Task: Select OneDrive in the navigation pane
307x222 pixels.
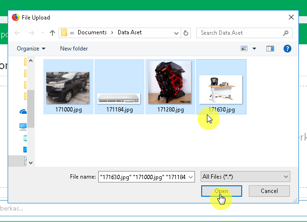Action: click(23, 111)
